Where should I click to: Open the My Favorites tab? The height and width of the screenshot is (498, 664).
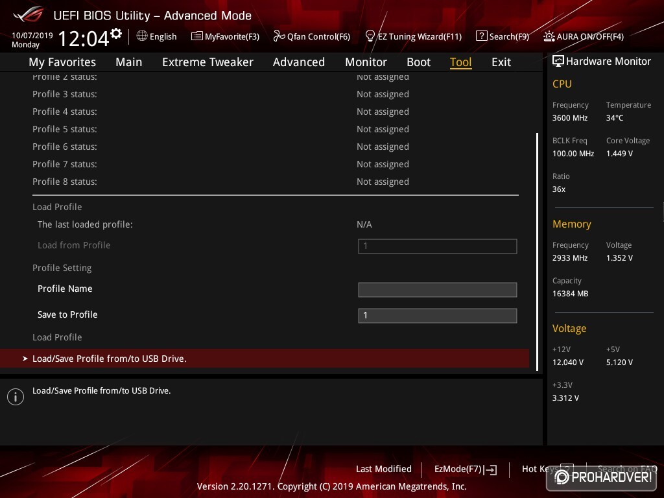click(x=62, y=62)
